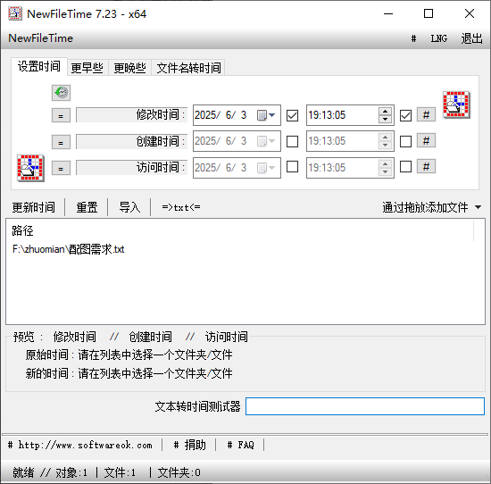
Task: Click 退出 to exit the program
Action: (471, 38)
